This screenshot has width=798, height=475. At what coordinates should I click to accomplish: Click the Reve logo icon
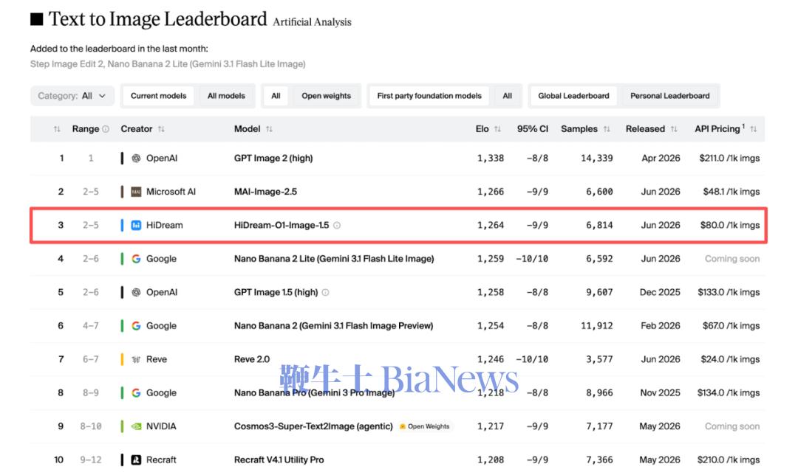click(x=136, y=359)
